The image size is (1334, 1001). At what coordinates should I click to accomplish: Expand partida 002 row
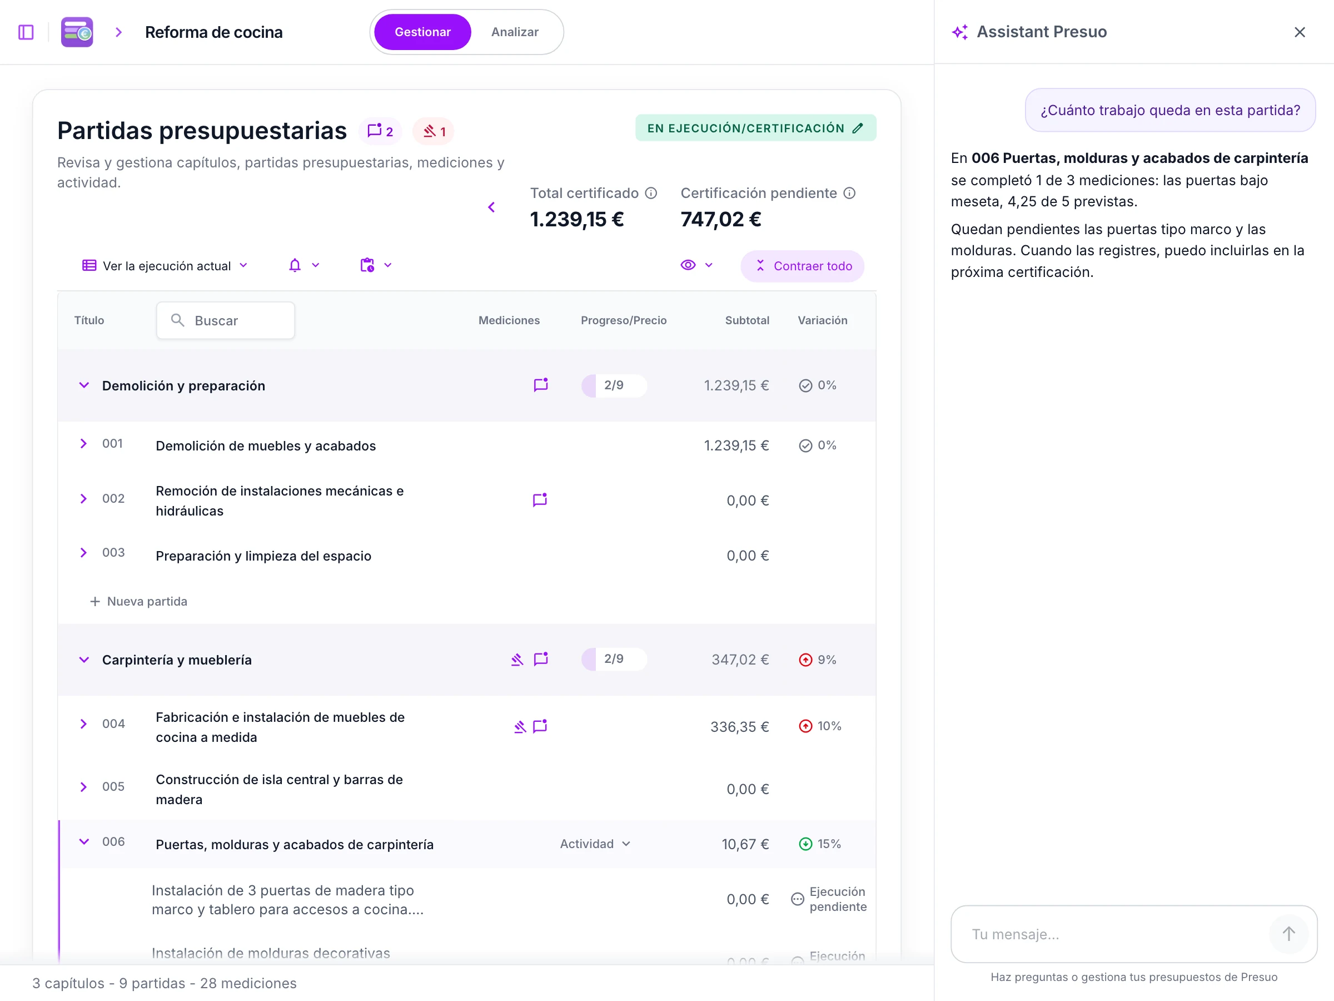[x=84, y=499]
